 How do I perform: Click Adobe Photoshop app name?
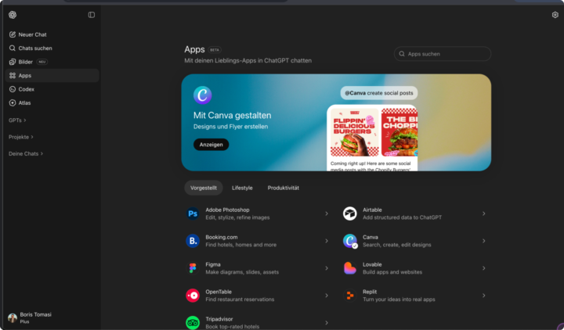(227, 210)
